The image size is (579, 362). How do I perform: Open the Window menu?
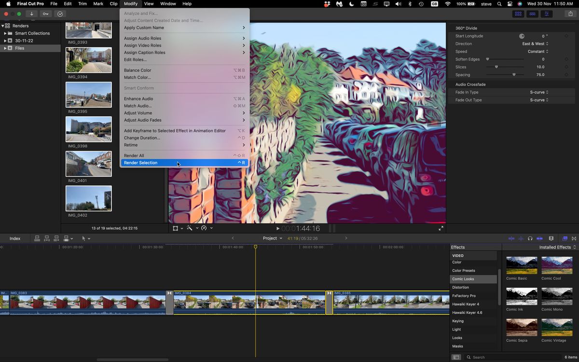167,4
